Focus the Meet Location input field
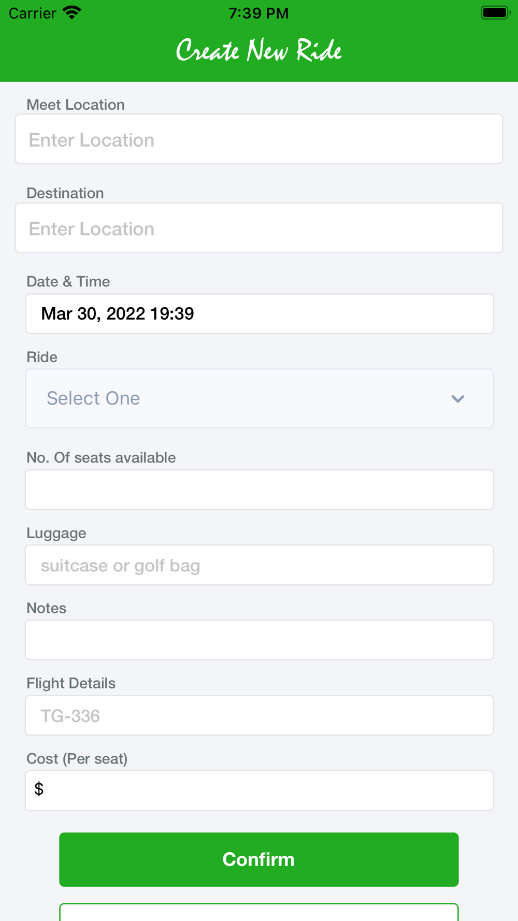518x921 pixels. tap(259, 139)
